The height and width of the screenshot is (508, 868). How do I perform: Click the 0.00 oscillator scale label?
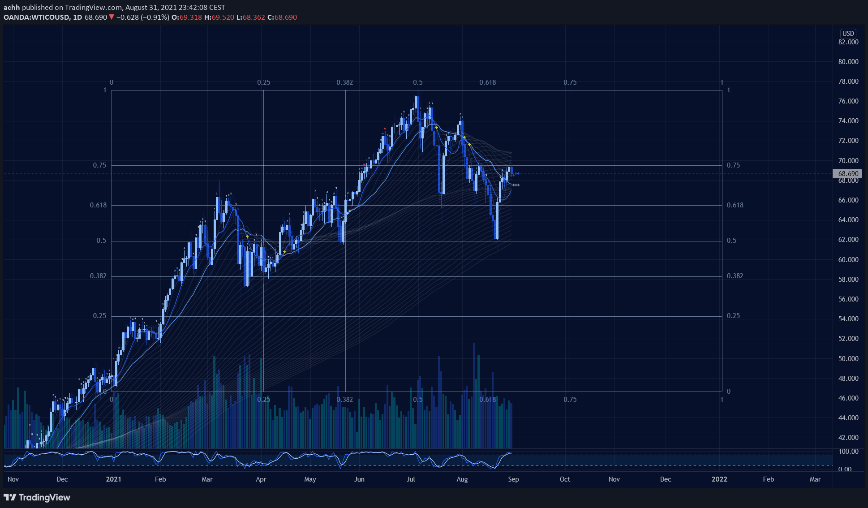coord(845,469)
